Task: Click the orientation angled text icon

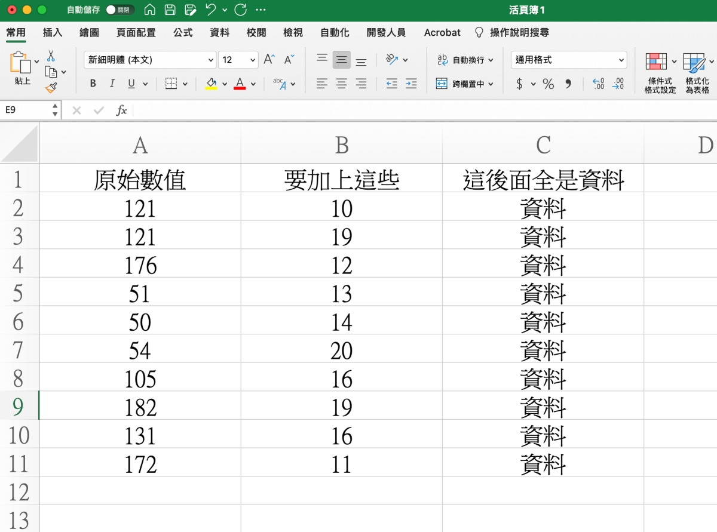Action: (392, 59)
